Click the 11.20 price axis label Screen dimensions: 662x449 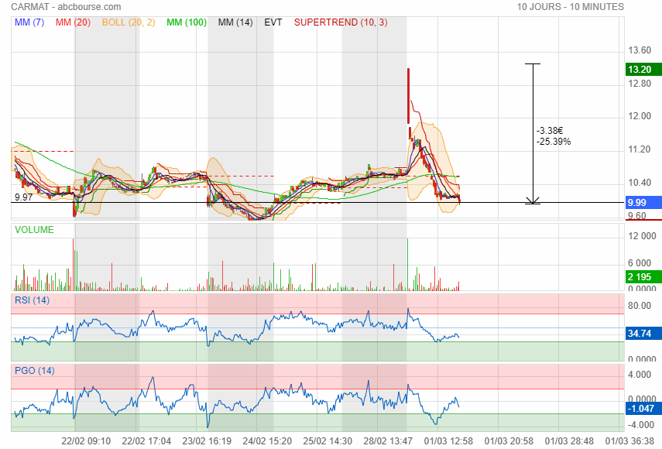pyautogui.click(x=640, y=149)
